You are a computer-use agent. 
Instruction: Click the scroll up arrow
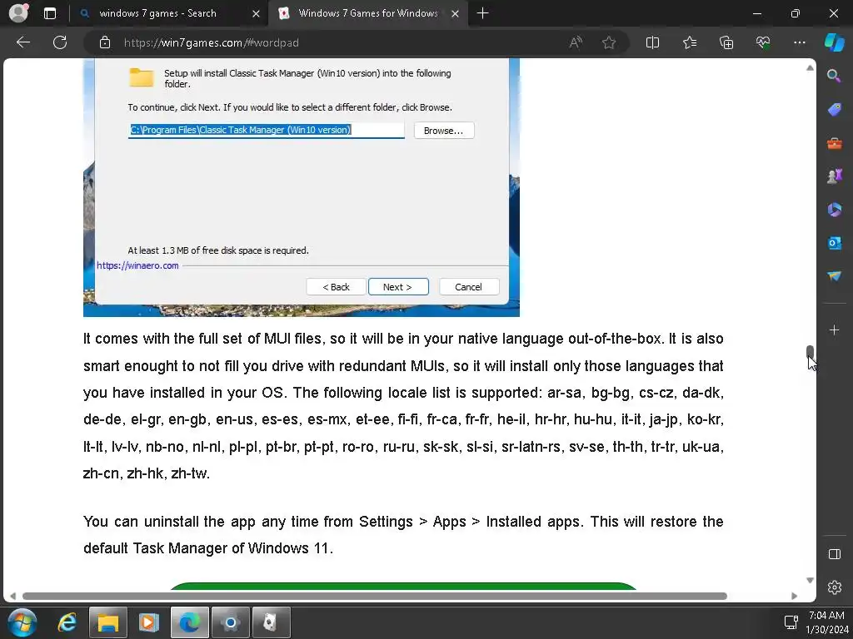click(x=810, y=68)
